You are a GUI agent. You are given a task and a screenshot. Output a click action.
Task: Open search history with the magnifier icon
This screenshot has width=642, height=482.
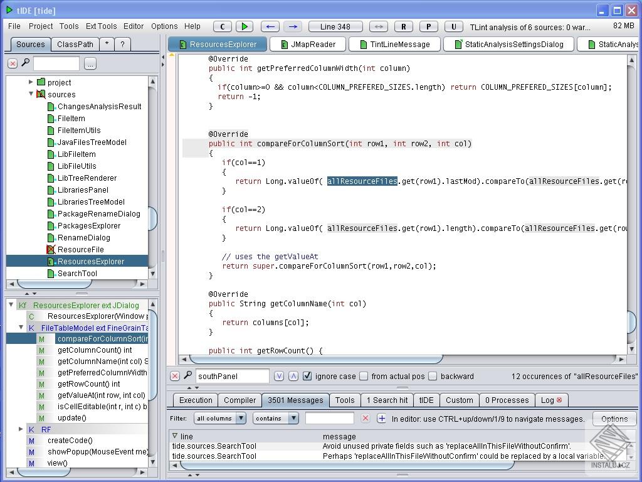tap(187, 376)
